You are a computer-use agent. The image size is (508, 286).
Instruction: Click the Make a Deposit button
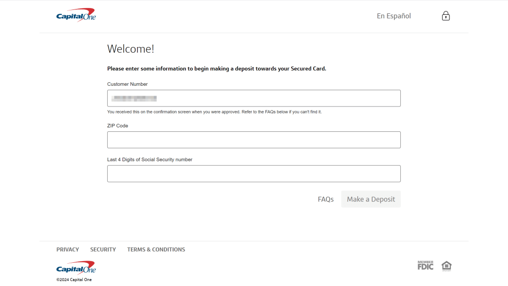371,199
